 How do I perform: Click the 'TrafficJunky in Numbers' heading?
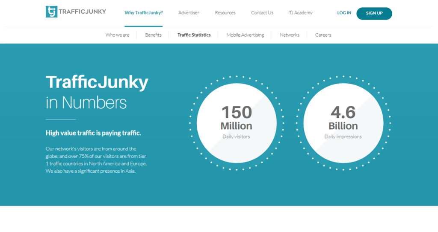[x=97, y=92]
